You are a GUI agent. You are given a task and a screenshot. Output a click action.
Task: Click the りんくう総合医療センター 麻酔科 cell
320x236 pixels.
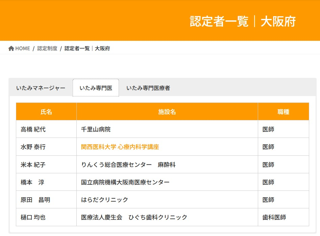coord(167,165)
